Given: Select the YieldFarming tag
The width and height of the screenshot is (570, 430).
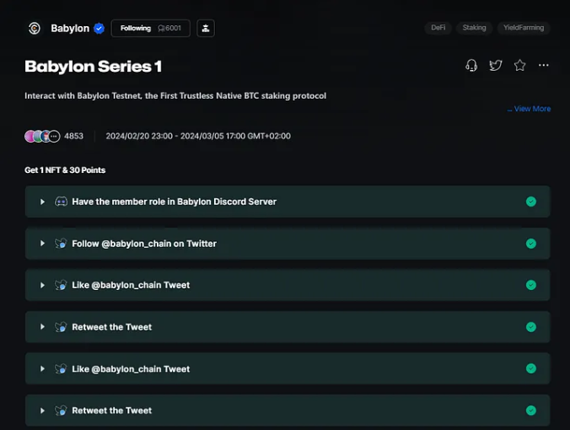Looking at the screenshot, I should pos(524,28).
